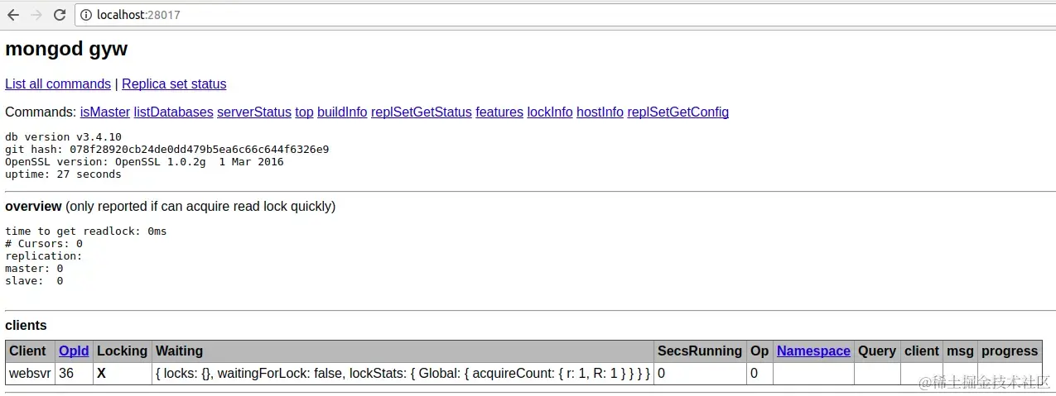This screenshot has height=396, width=1056.
Task: Click the browser forward arrow
Action: [x=36, y=15]
